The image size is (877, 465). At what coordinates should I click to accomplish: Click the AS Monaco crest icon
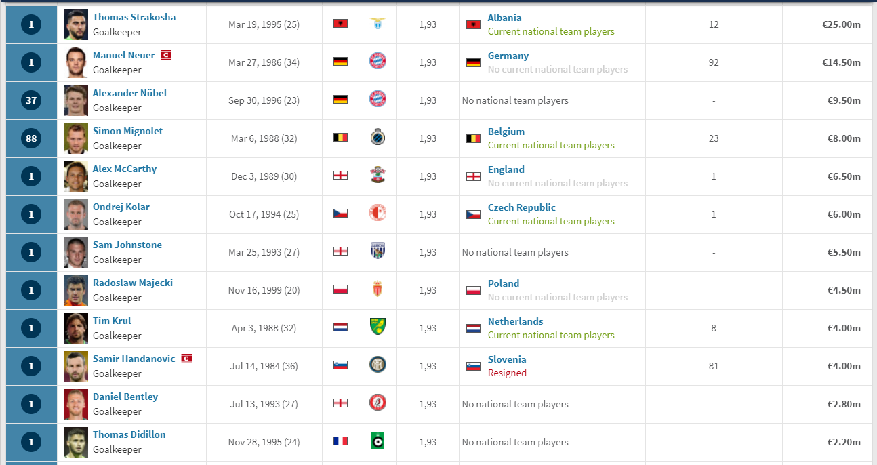pos(378,289)
